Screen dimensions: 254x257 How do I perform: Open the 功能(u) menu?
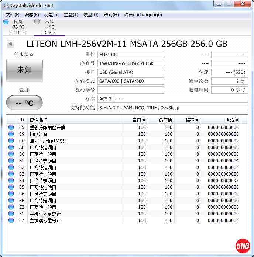click(51, 15)
